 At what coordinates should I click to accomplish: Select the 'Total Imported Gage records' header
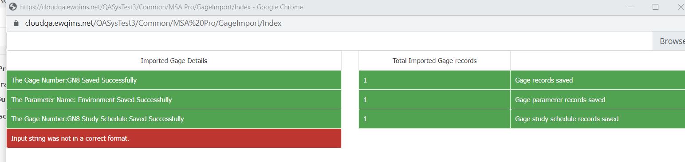click(x=434, y=61)
